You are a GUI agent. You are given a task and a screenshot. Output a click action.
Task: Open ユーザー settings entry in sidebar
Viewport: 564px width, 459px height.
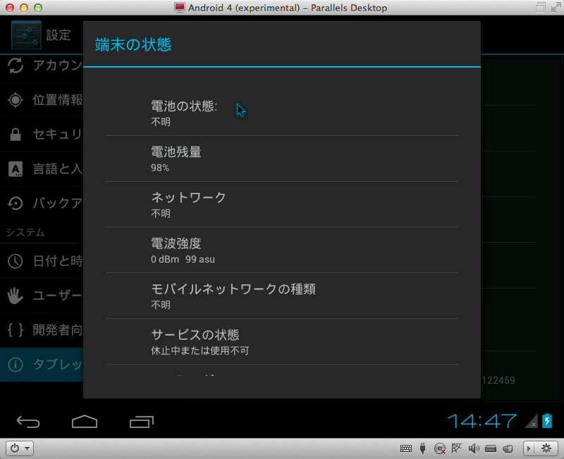tap(42, 296)
